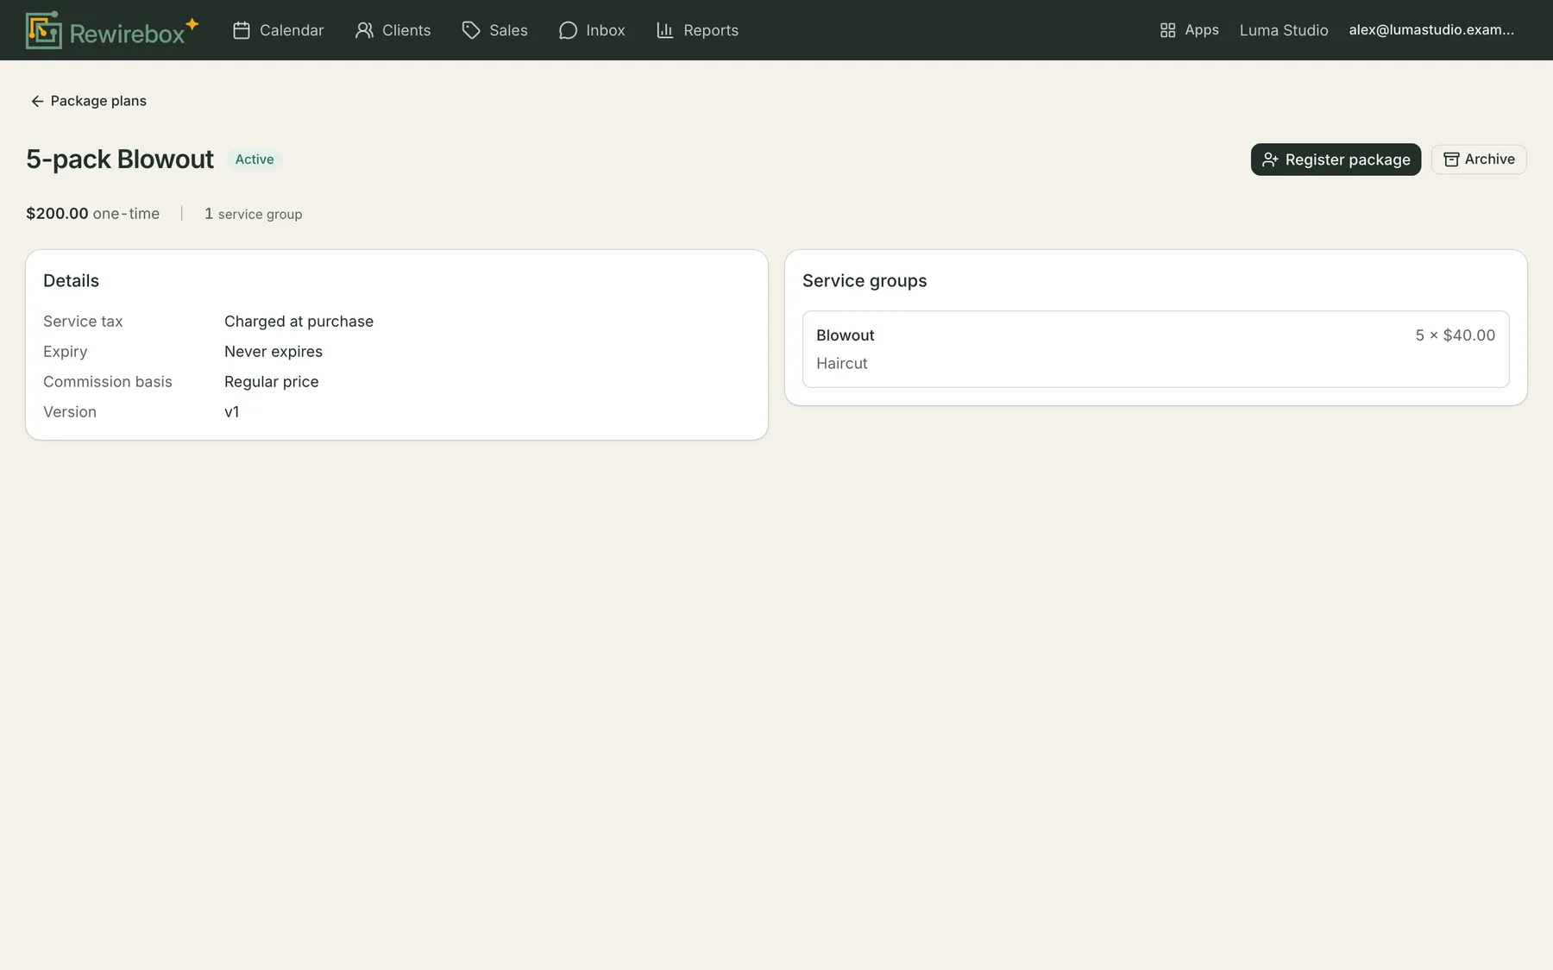
Task: Click the 'Charged at purchase' value
Action: pos(299,322)
